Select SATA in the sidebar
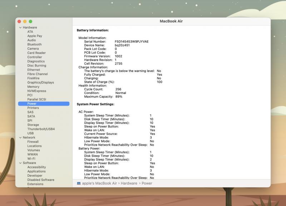 [x=31, y=116]
